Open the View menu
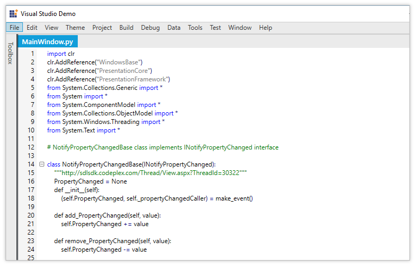416x266 pixels. click(52, 28)
